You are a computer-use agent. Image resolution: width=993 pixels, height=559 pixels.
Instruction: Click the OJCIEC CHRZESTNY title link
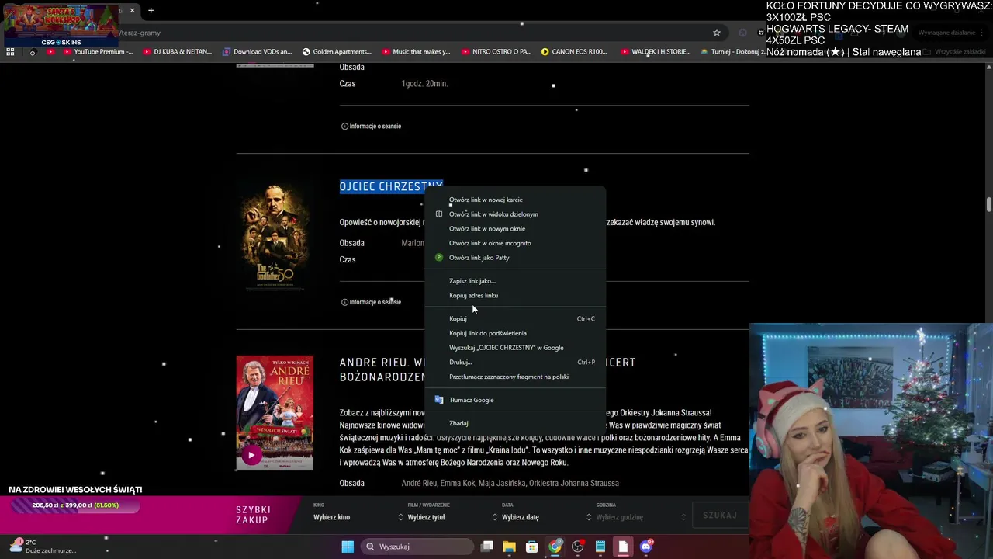(391, 186)
